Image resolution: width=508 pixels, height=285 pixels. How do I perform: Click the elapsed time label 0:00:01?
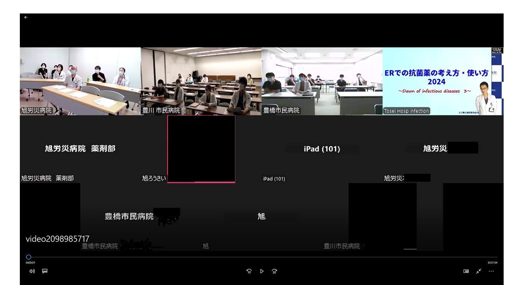31,263
